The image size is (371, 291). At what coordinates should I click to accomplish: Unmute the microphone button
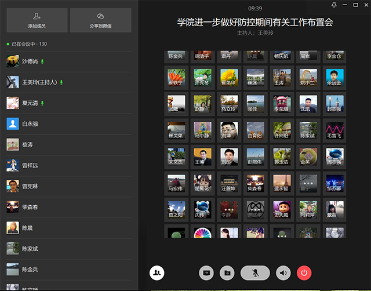(255, 272)
